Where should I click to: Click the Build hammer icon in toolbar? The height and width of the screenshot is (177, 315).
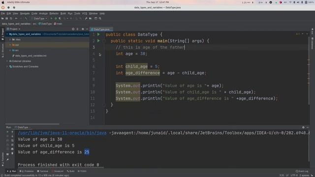click(x=26, y=19)
